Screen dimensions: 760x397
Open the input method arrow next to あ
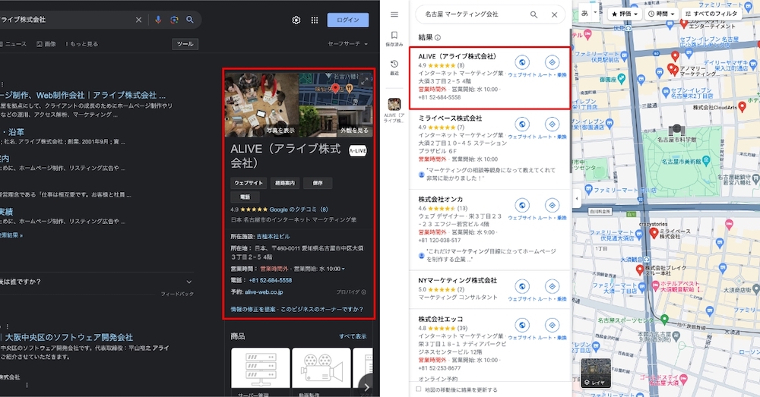596,13
